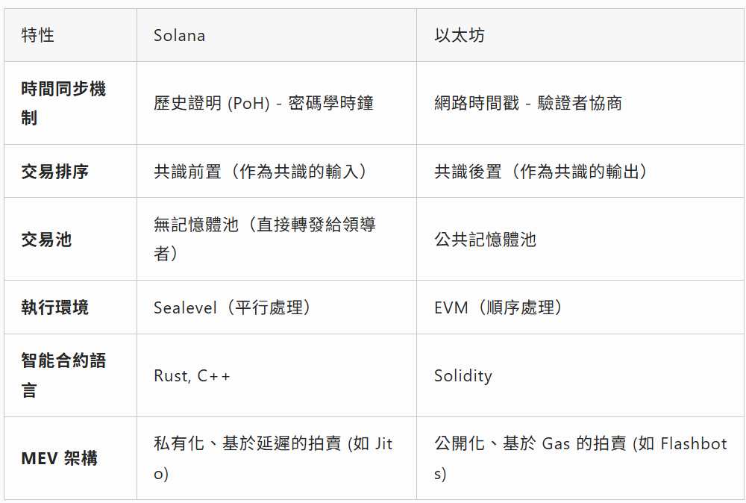Click the 特性 header cell
This screenshot has height=503, width=746.
tap(38, 35)
